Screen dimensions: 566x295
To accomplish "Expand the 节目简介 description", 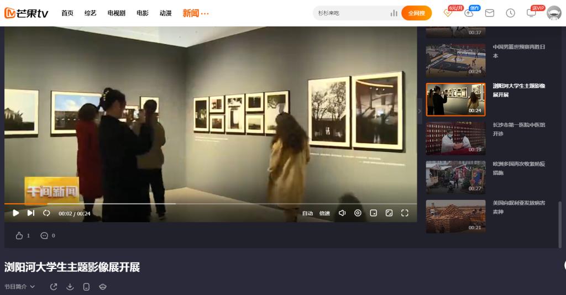I will (19, 287).
